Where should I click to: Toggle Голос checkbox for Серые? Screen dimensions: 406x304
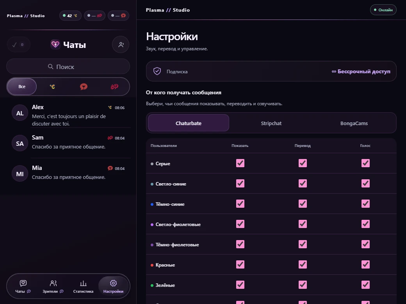365,163
